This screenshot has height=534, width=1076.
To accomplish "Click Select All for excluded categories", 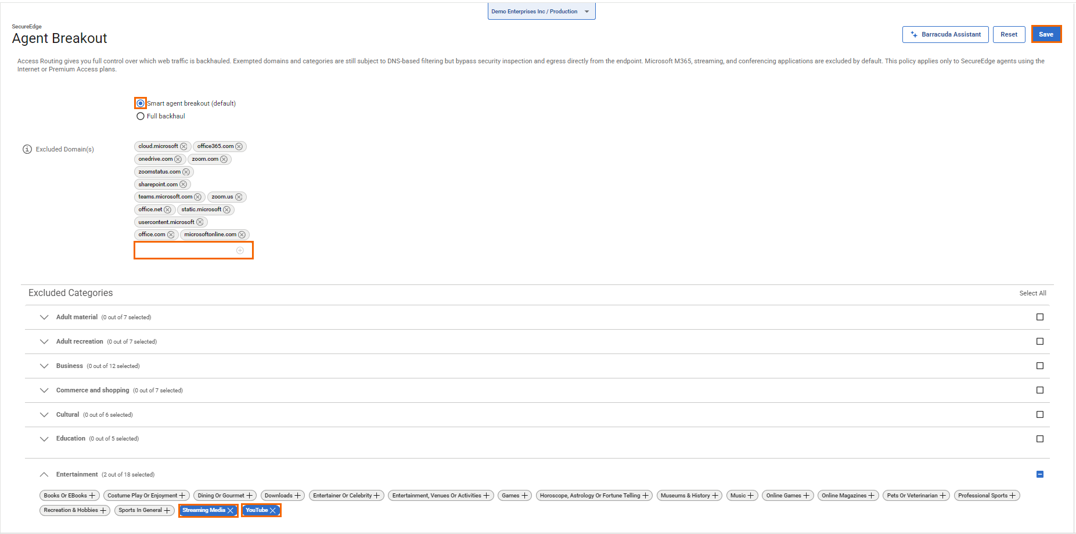I will pyautogui.click(x=1032, y=294).
